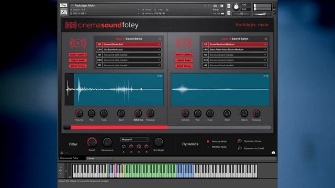Viewport: 335px width, 188px height.
Task: Open the E0 empty sound bank dropdown
Action: pos(131,65)
